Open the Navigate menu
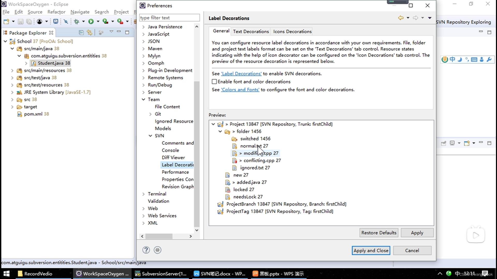 (x=80, y=12)
